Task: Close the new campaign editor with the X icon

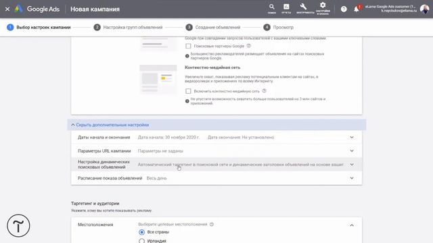Action: 7,9
